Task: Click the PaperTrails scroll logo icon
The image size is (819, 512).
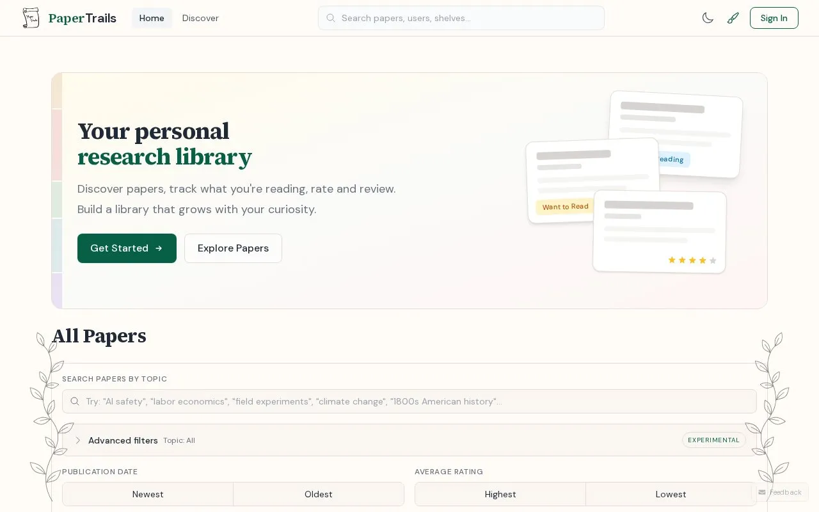Action: [x=31, y=18]
